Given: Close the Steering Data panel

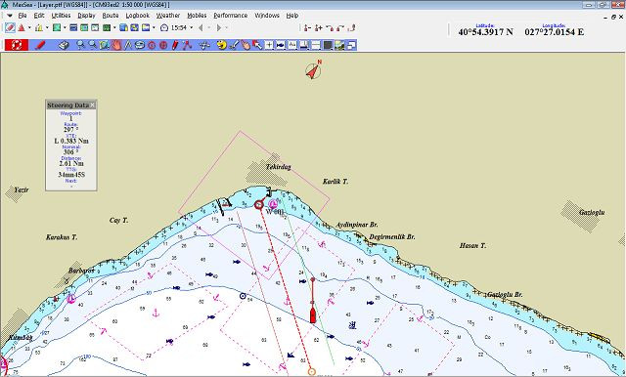Looking at the screenshot, I should (x=92, y=105).
